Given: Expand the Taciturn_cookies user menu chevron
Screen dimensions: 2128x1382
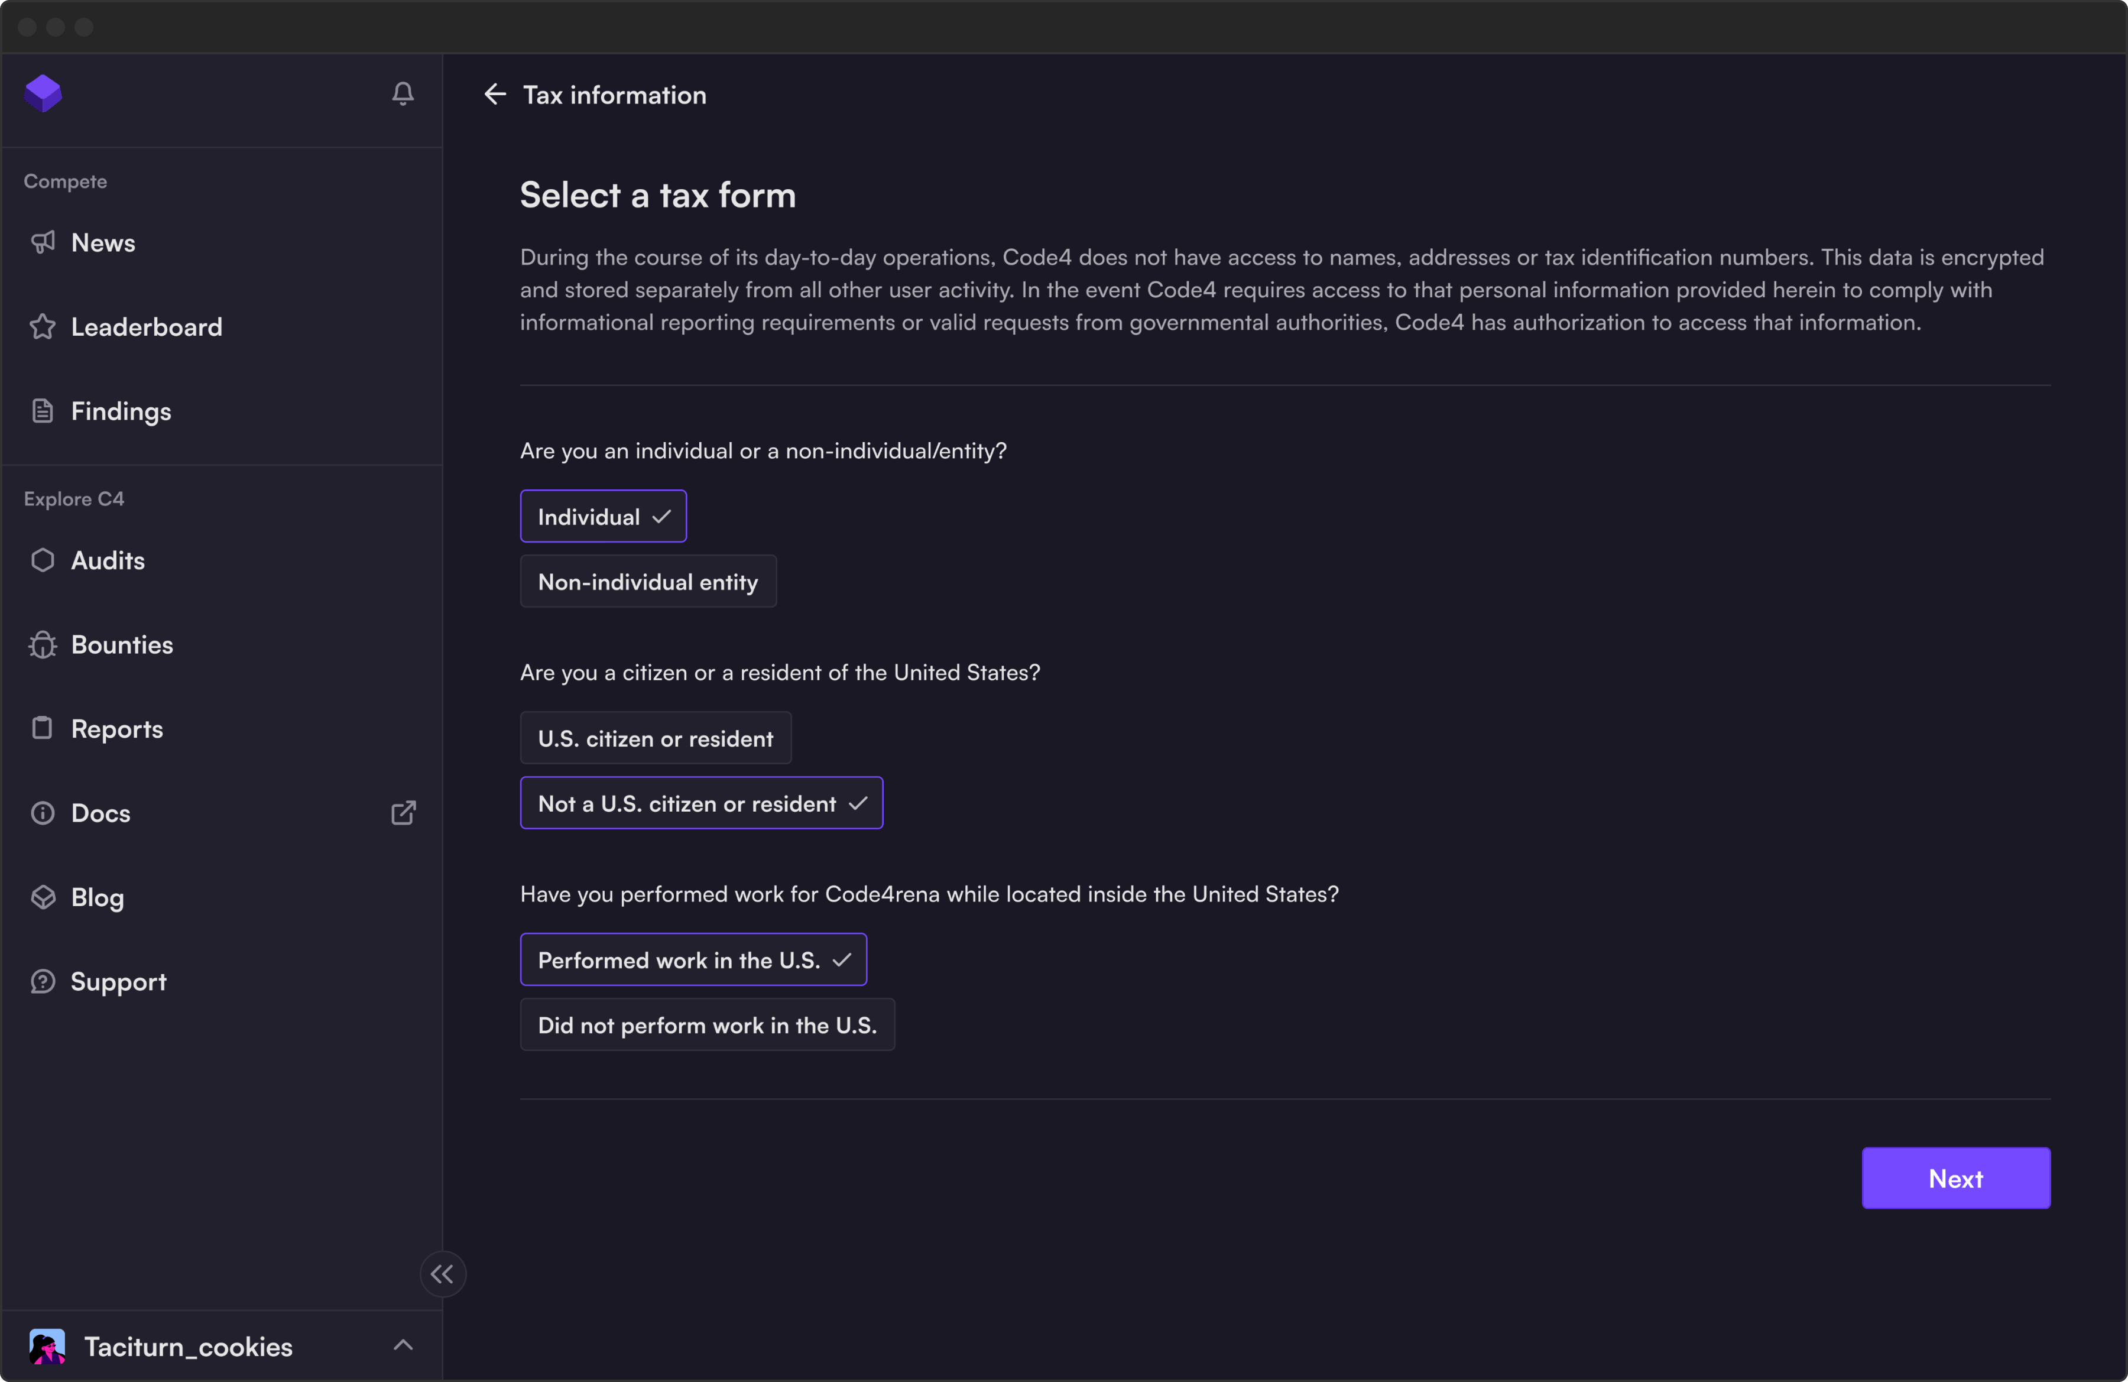Looking at the screenshot, I should (x=403, y=1345).
